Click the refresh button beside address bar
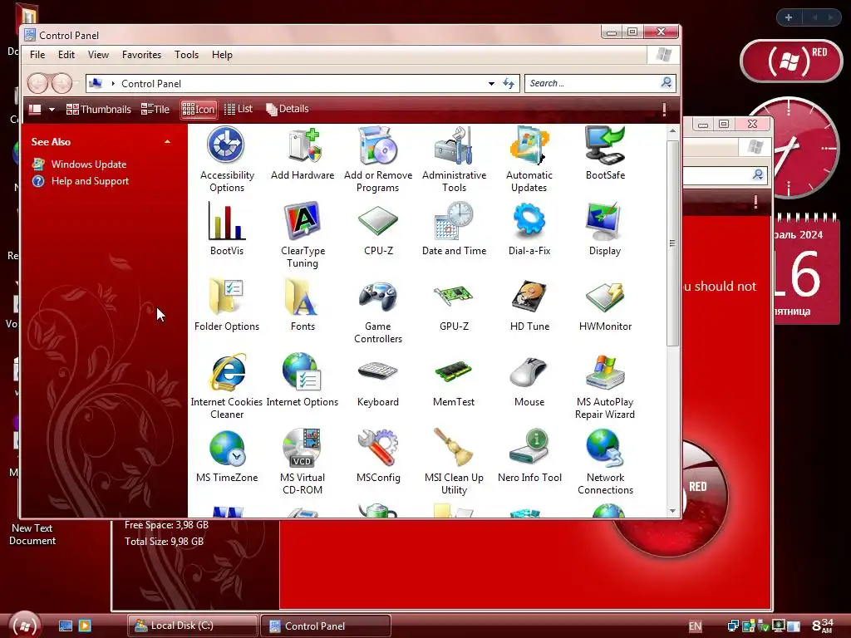 [x=509, y=84]
